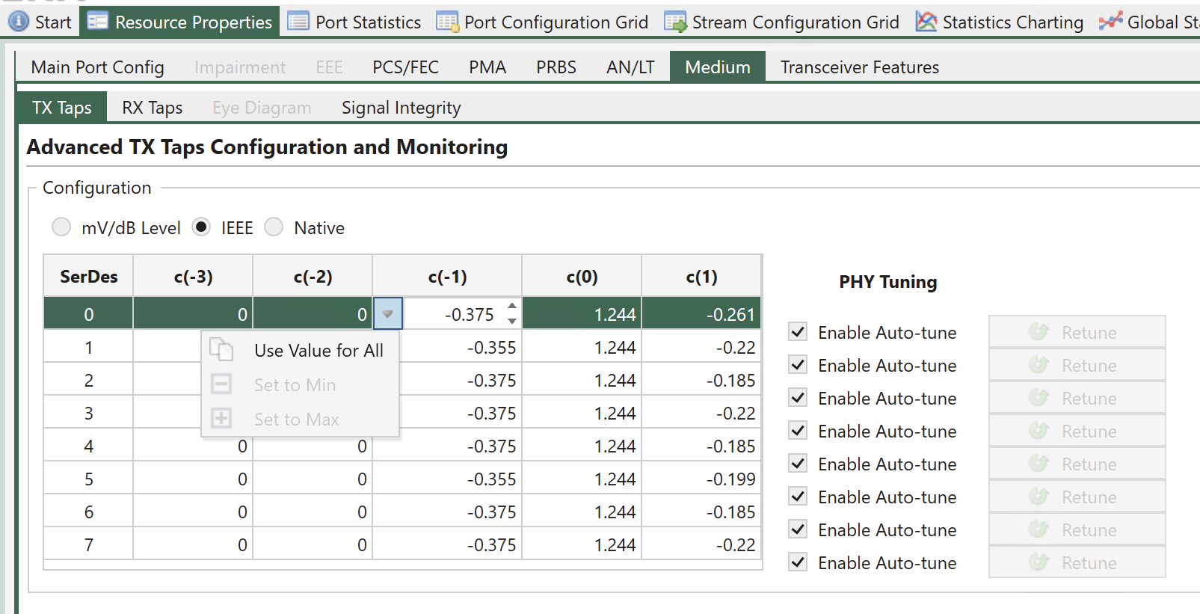Select SerDes row 3 number cell
The image size is (1200, 614).
[x=88, y=413]
